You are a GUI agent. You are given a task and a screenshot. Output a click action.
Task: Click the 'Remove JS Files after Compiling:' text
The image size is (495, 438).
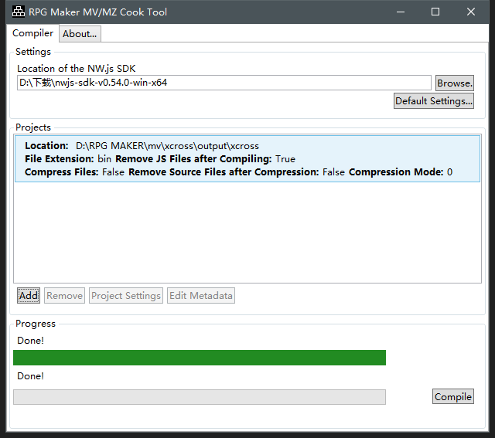(193, 158)
